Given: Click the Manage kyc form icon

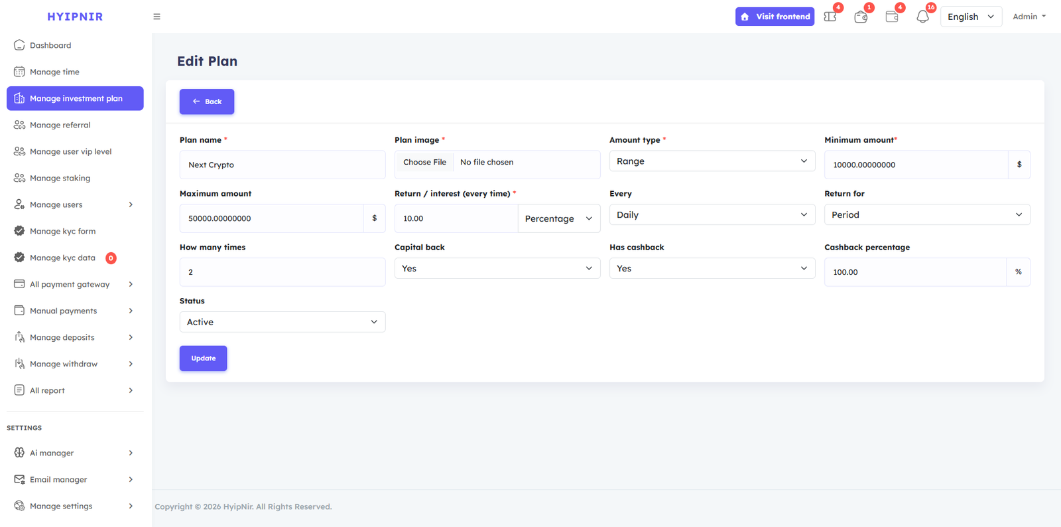Looking at the screenshot, I should [19, 231].
